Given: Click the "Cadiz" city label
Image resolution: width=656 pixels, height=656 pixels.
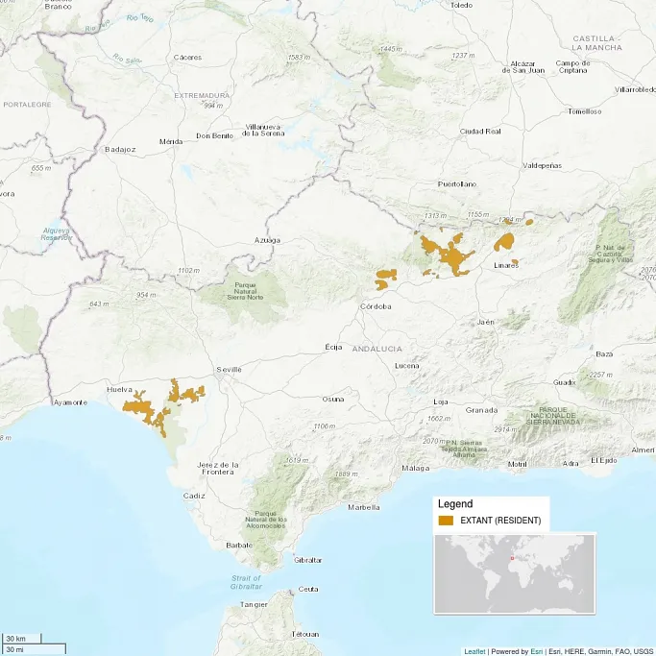Looking at the screenshot, I should coord(194,496).
